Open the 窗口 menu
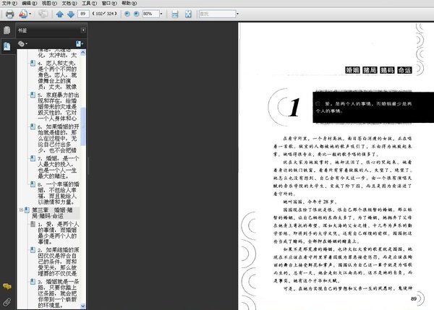 coord(109,3)
